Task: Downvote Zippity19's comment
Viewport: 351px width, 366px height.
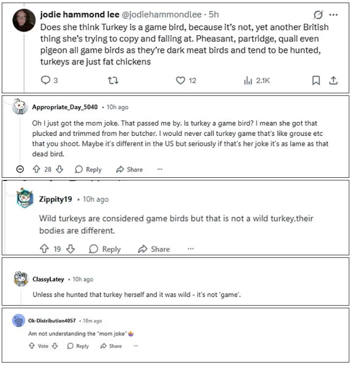Action: click(x=71, y=249)
